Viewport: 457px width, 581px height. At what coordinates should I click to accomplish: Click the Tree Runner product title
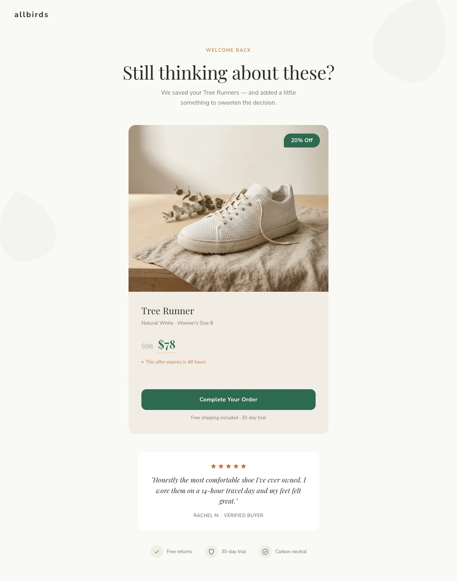168,311
